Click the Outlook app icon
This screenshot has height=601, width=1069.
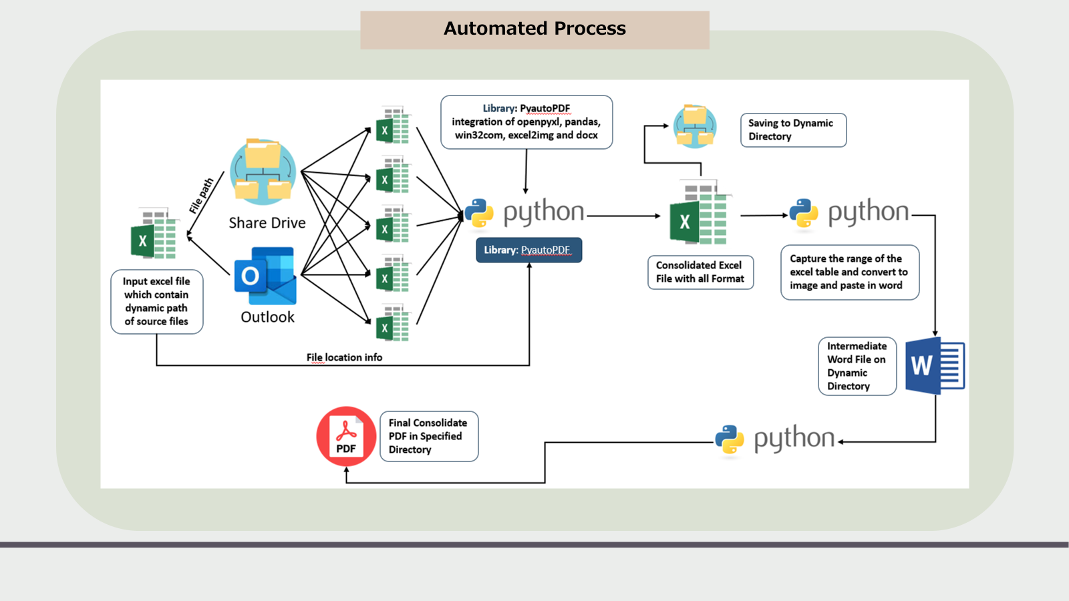pyautogui.click(x=265, y=276)
